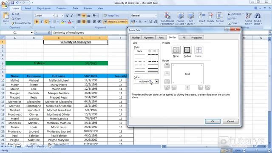Toggle Bold formatting
Image resolution: width=272 pixels, height=153 pixels.
37,22
